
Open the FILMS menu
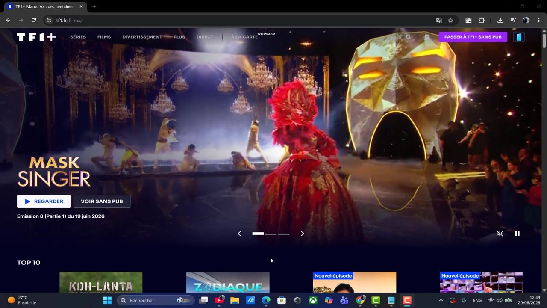tap(104, 37)
